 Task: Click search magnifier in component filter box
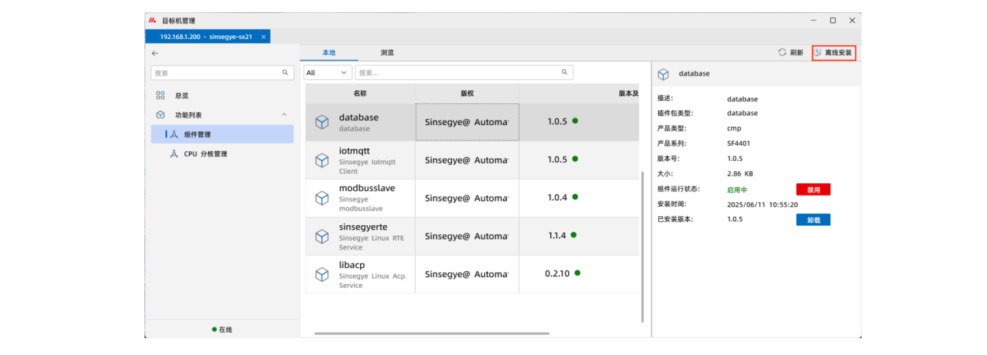(x=565, y=73)
